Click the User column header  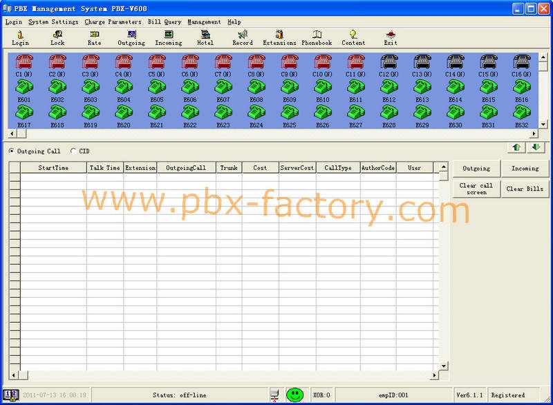point(414,168)
